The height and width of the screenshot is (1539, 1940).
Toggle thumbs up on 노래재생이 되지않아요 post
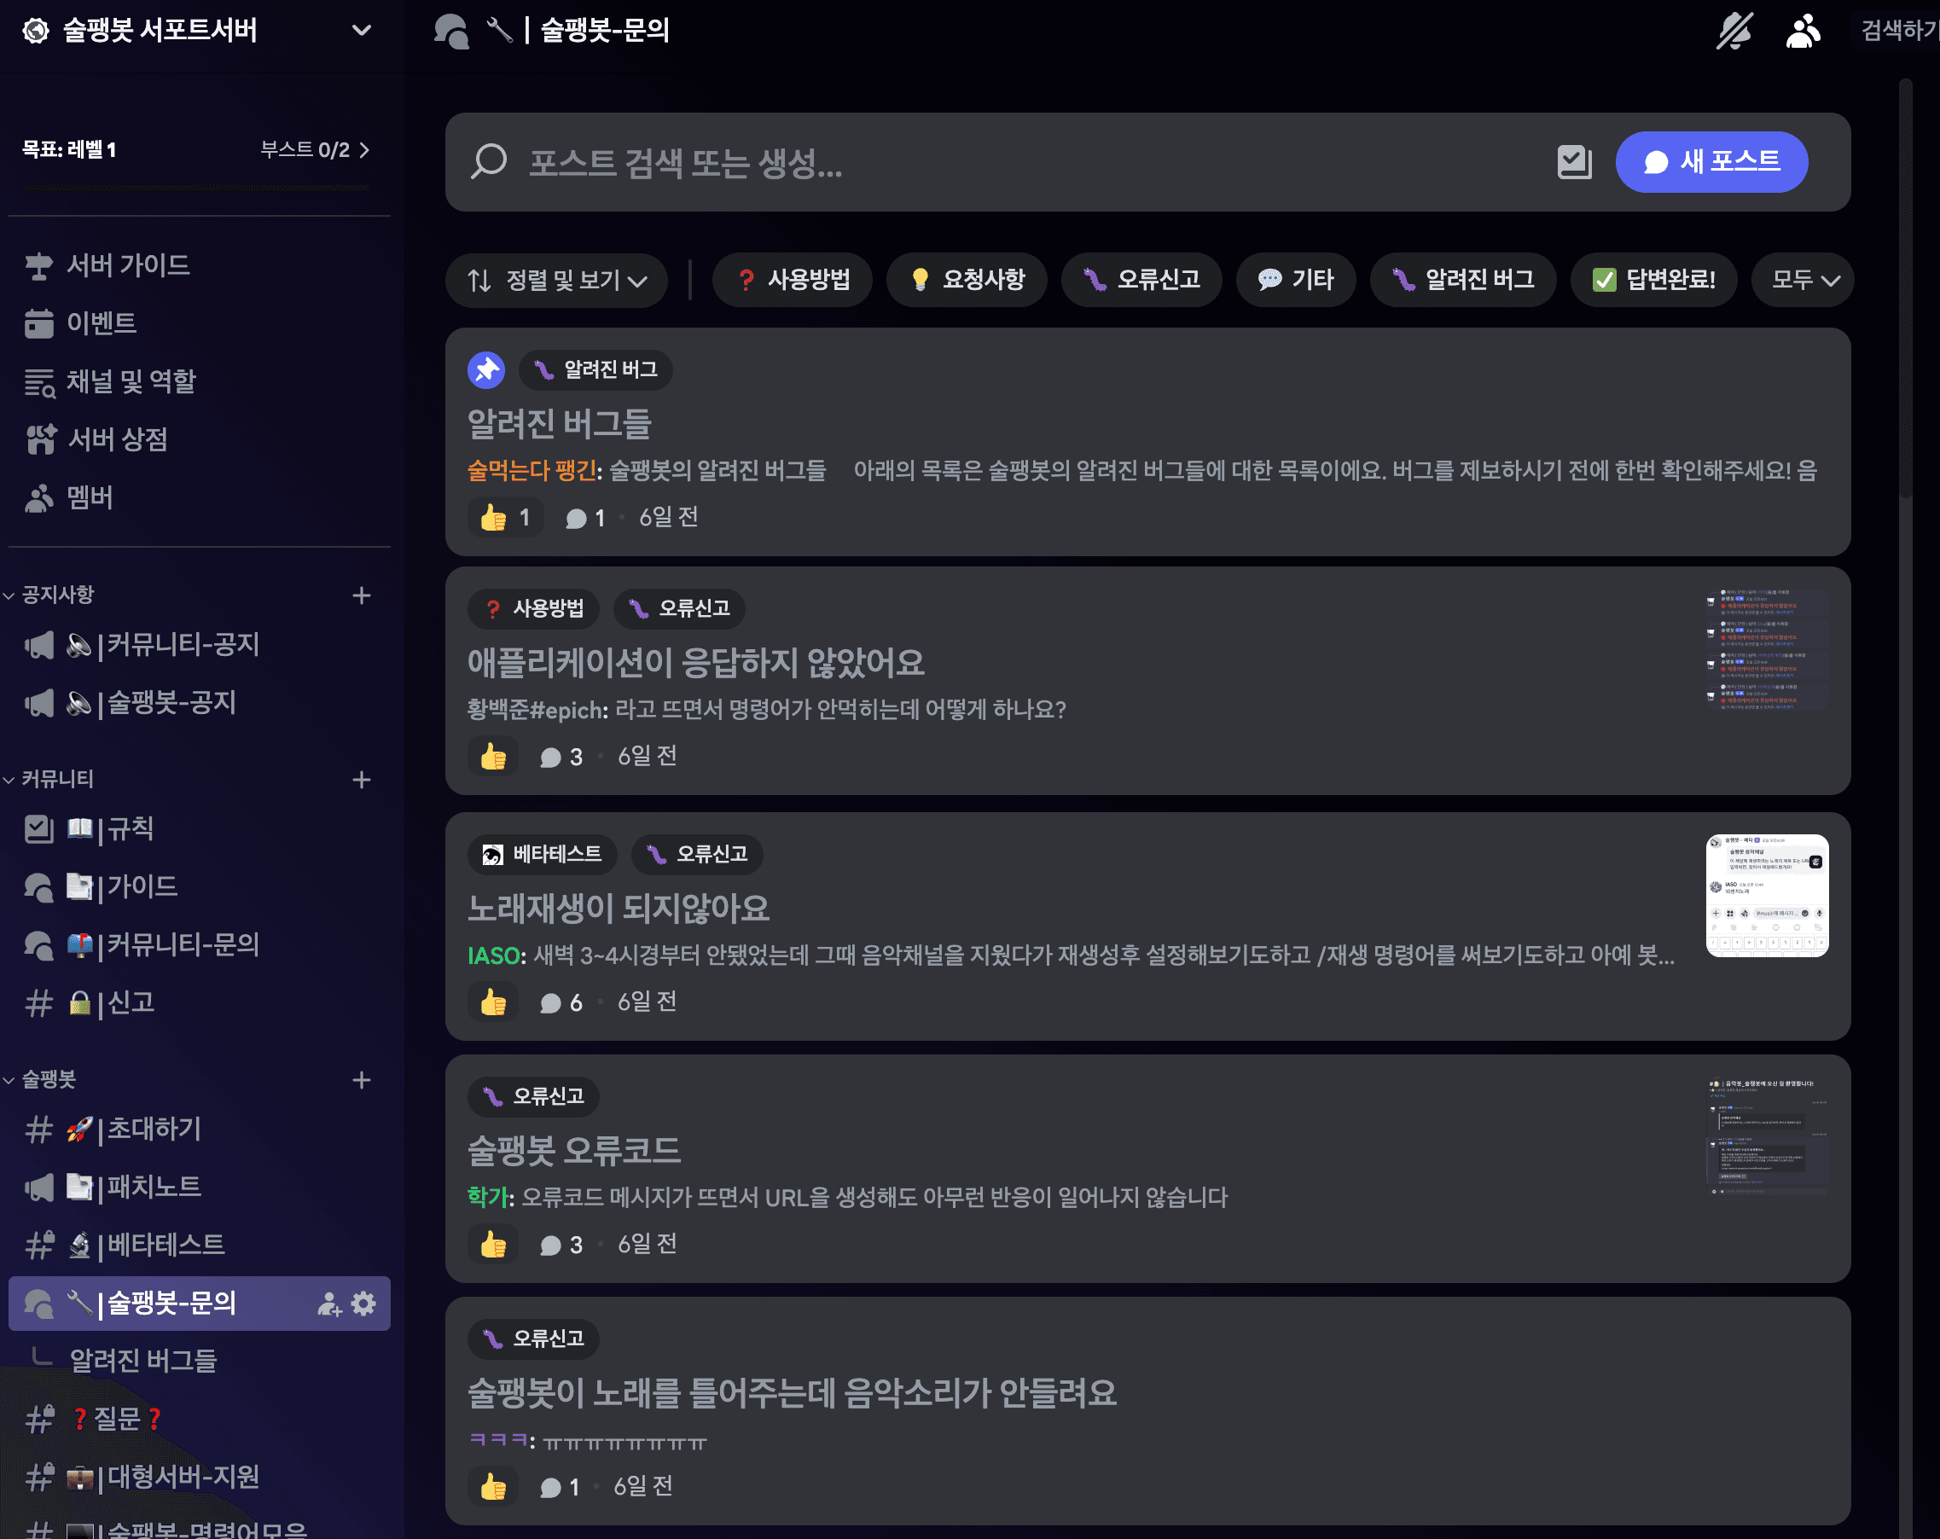(493, 1002)
